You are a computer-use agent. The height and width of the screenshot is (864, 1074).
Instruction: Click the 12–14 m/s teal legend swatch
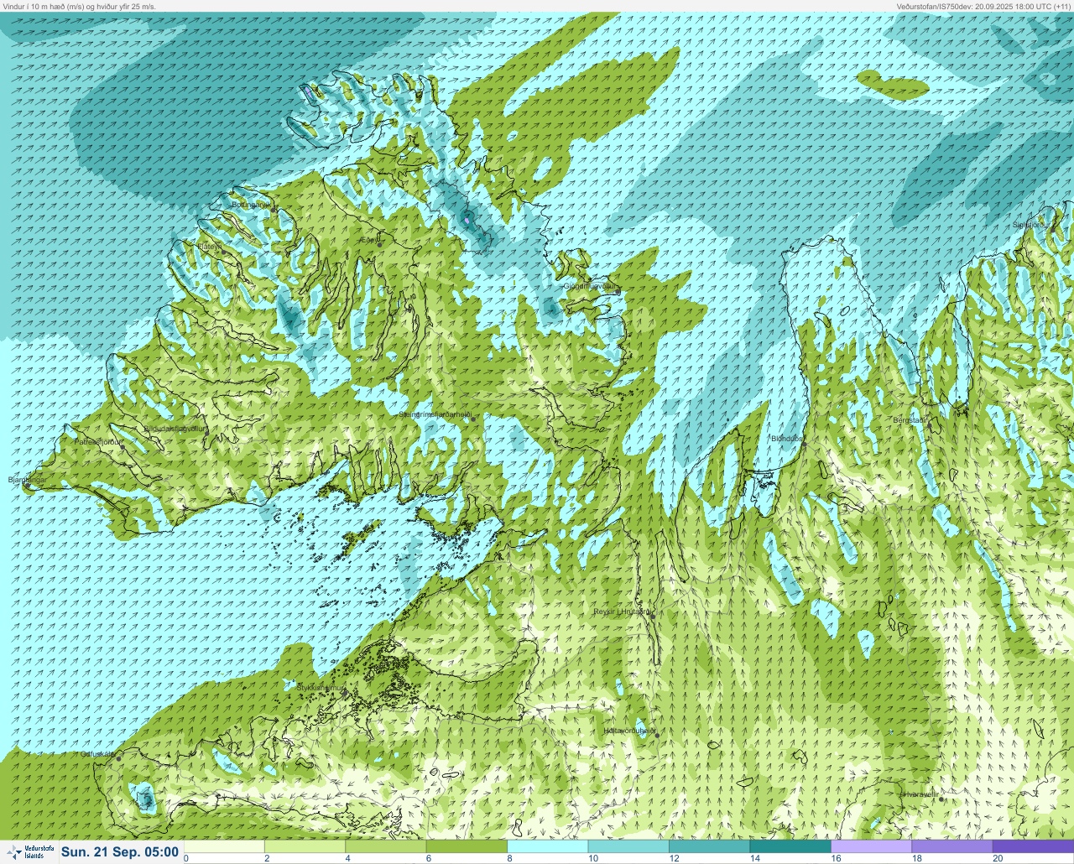(709, 846)
